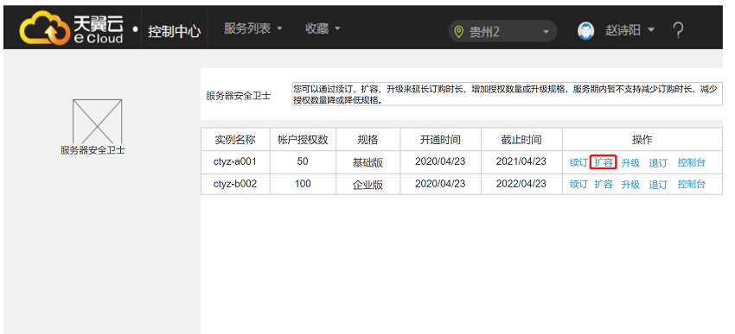
Task: Click 扩容 for ctyz-a001
Action: (x=604, y=162)
